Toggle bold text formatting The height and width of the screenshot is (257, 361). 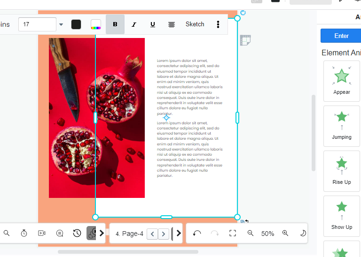coord(115,24)
